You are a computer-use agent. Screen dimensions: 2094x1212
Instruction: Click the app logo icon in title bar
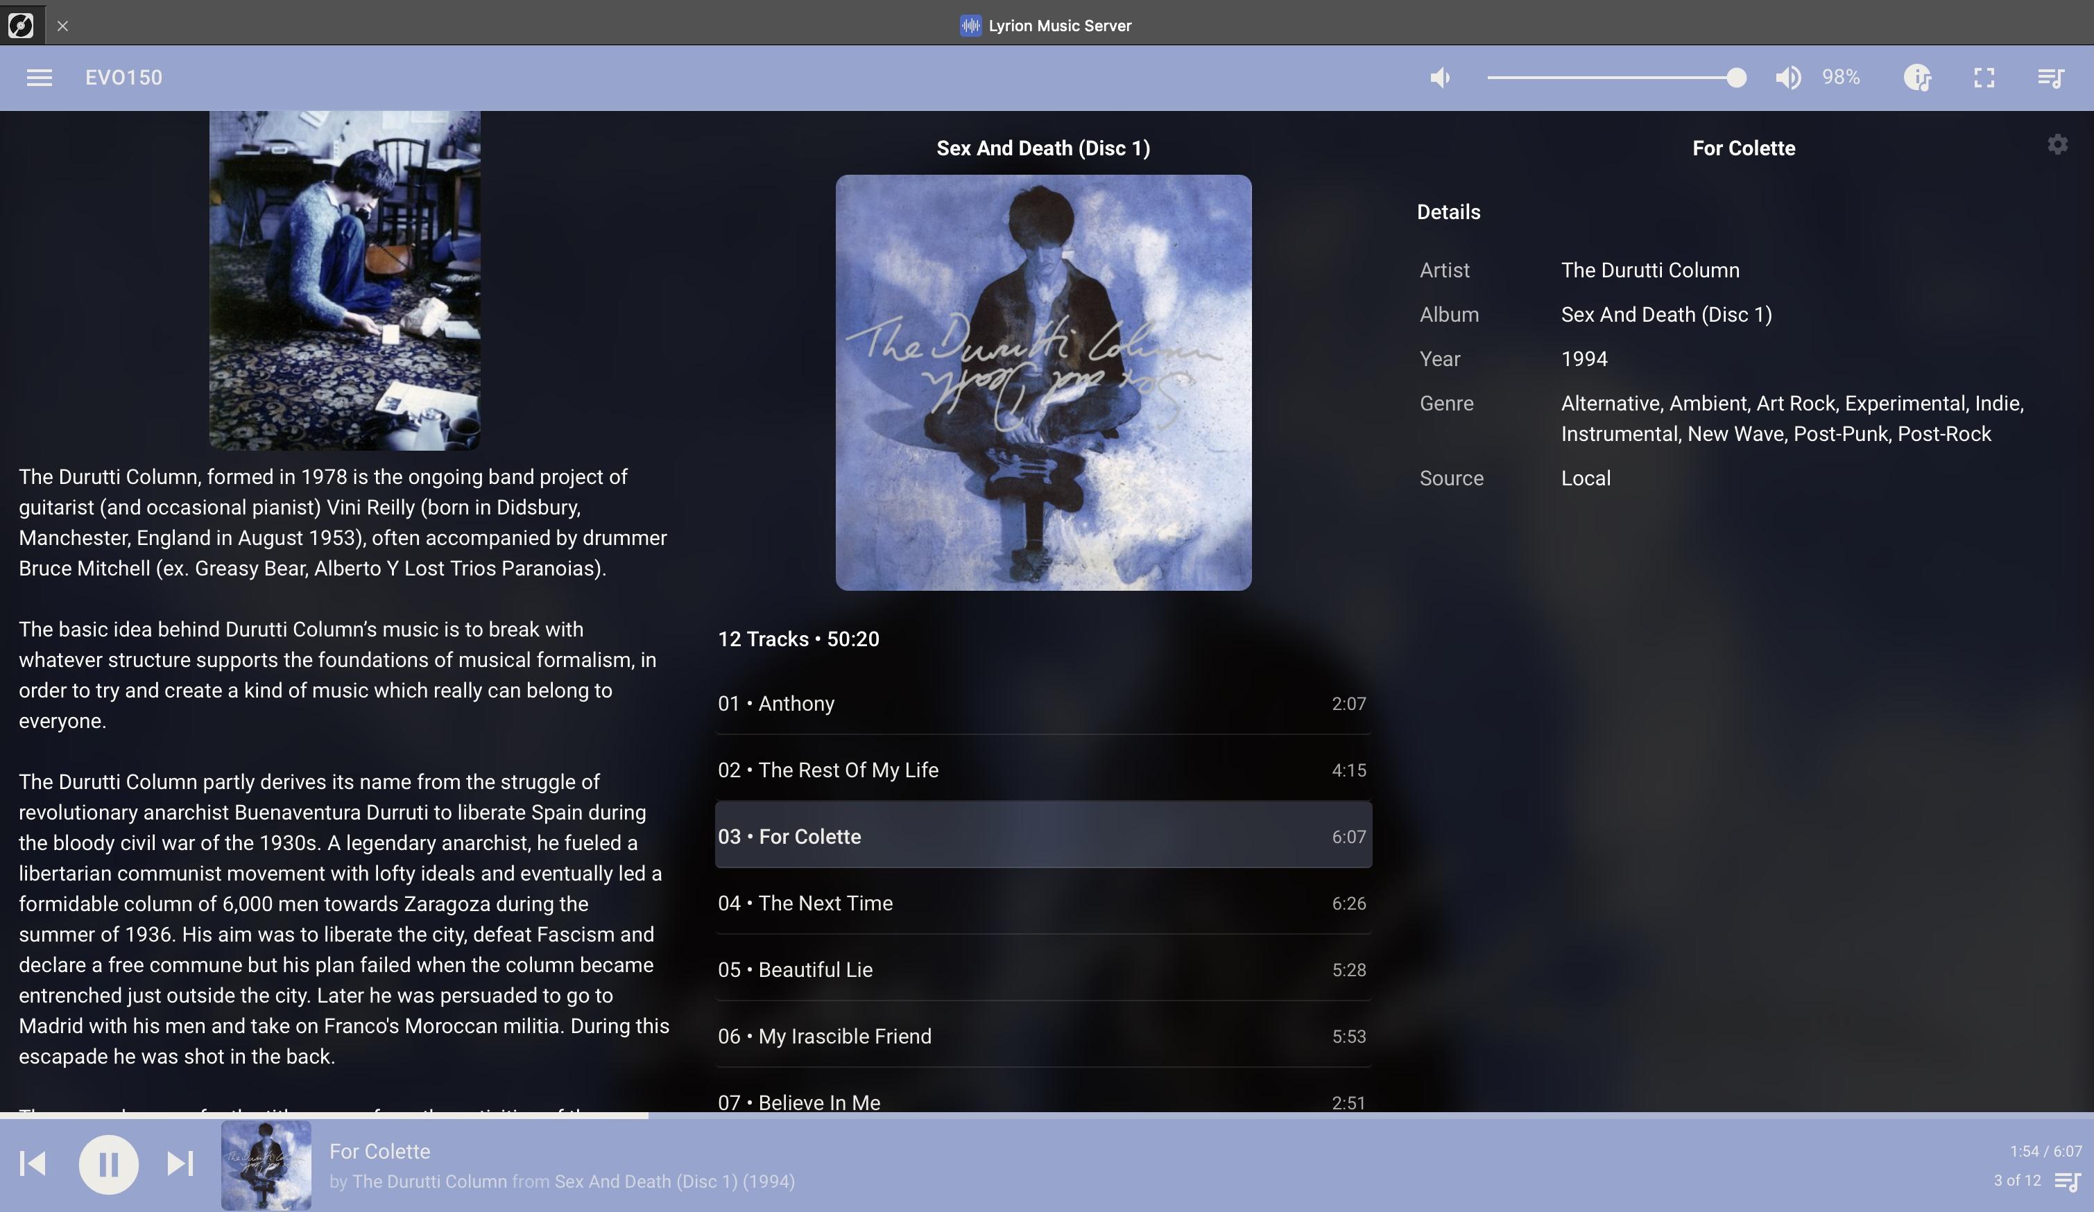21,26
